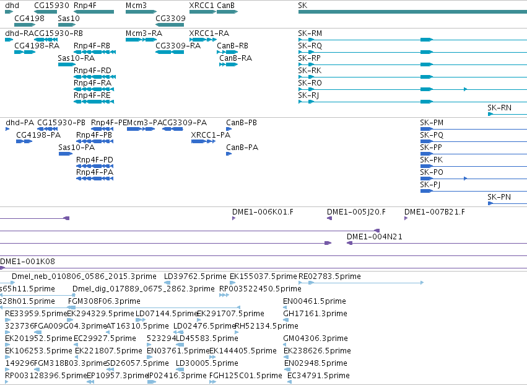Open protein Rnp4F-PB label
This screenshot has width=527, height=385.
point(94,135)
